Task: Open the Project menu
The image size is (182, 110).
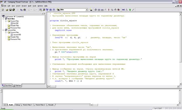Action: [24, 6]
